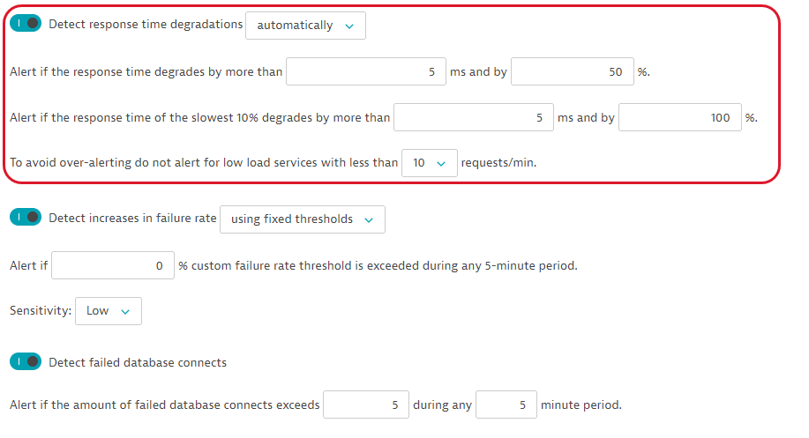Focus the response time '50' percent field
Viewport: 809px width, 438px height.
571,72
